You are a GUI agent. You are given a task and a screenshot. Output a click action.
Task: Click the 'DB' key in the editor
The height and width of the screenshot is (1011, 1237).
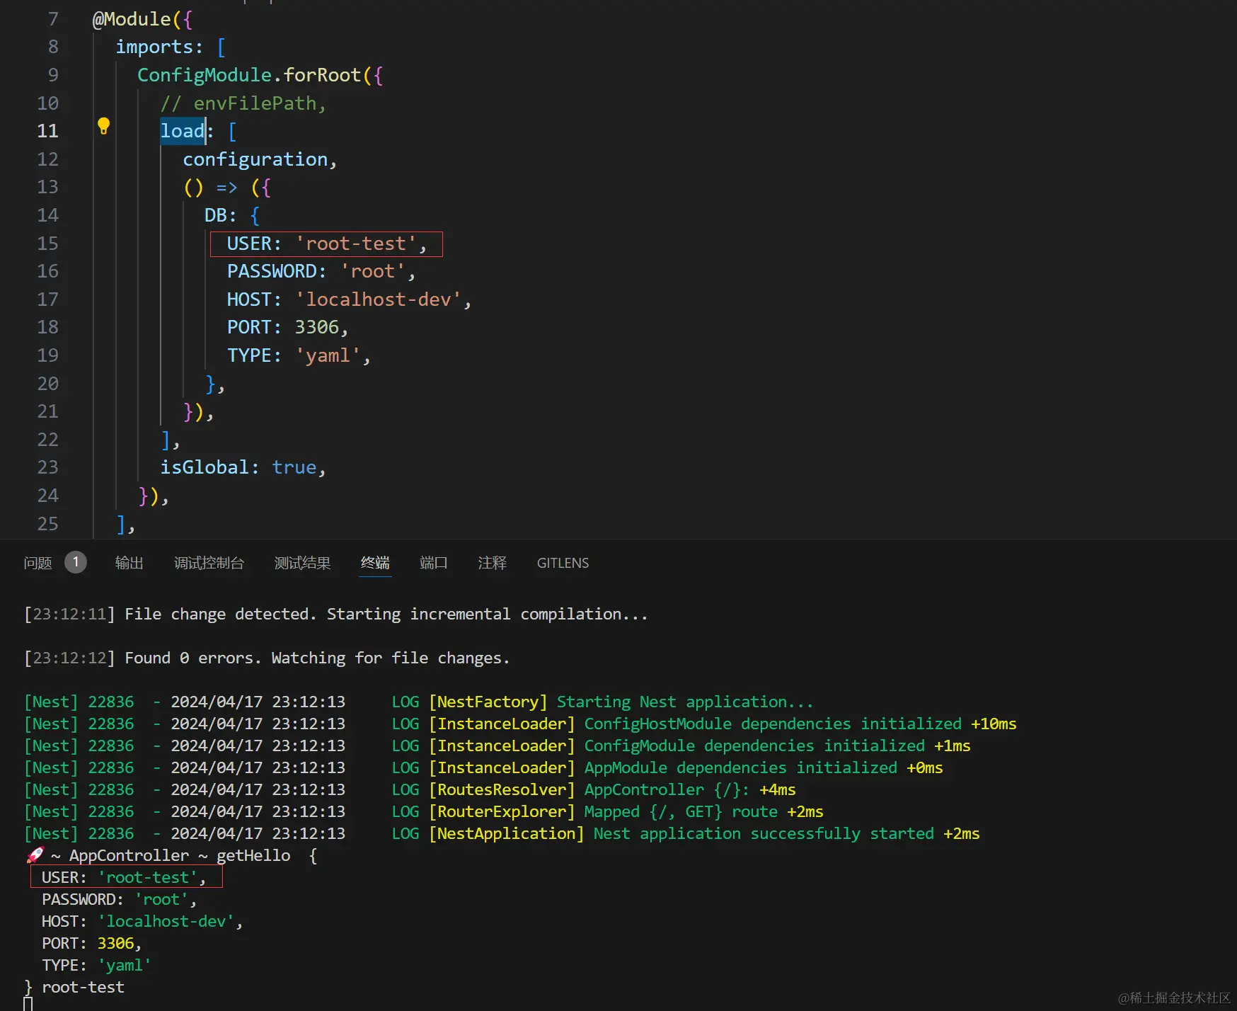click(x=215, y=215)
